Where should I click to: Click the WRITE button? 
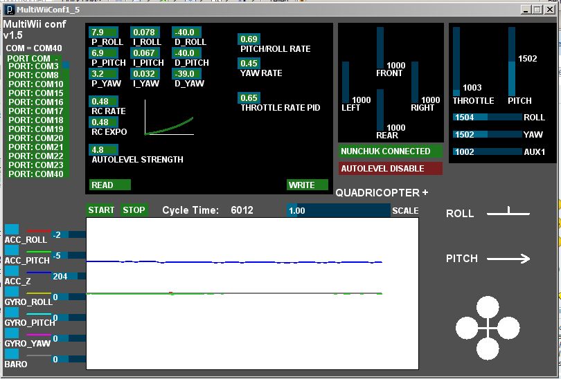click(x=308, y=185)
